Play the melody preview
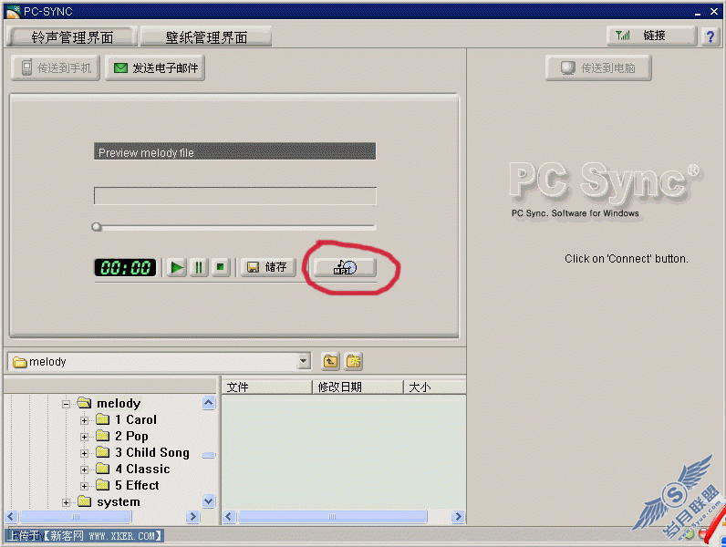 coord(177,267)
